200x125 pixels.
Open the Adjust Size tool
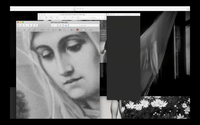[64, 30]
